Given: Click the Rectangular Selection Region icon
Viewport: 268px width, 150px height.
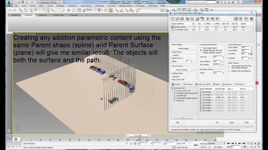Looking at the screenshot, I should coord(58,10).
